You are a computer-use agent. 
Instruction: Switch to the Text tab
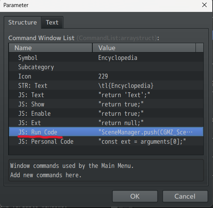tap(52, 22)
